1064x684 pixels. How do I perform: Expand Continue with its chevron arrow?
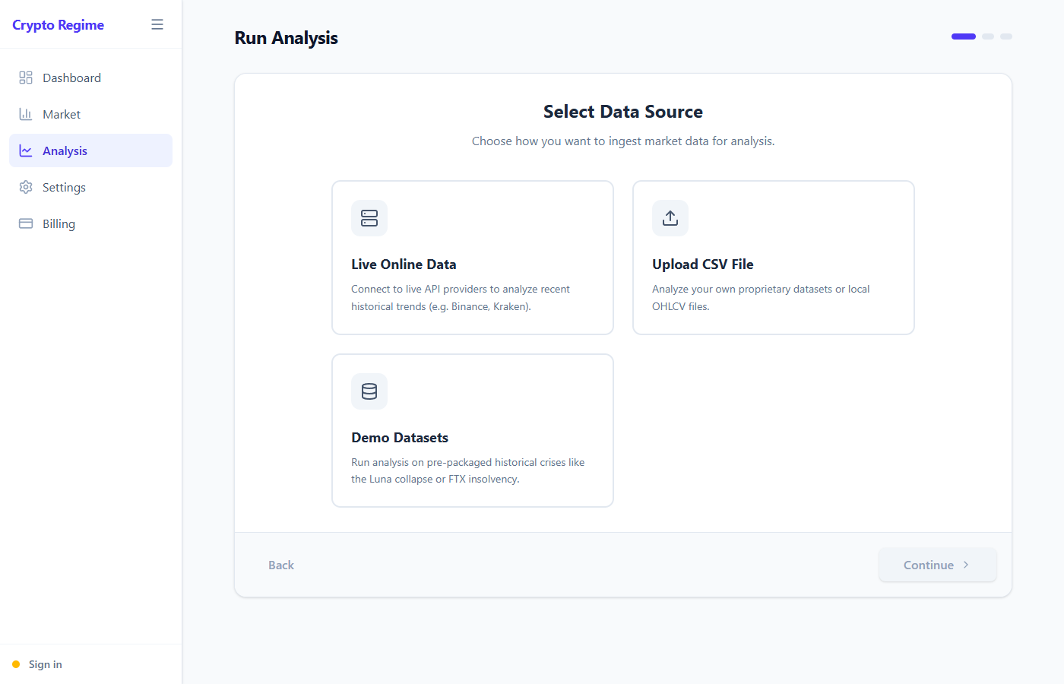point(966,565)
